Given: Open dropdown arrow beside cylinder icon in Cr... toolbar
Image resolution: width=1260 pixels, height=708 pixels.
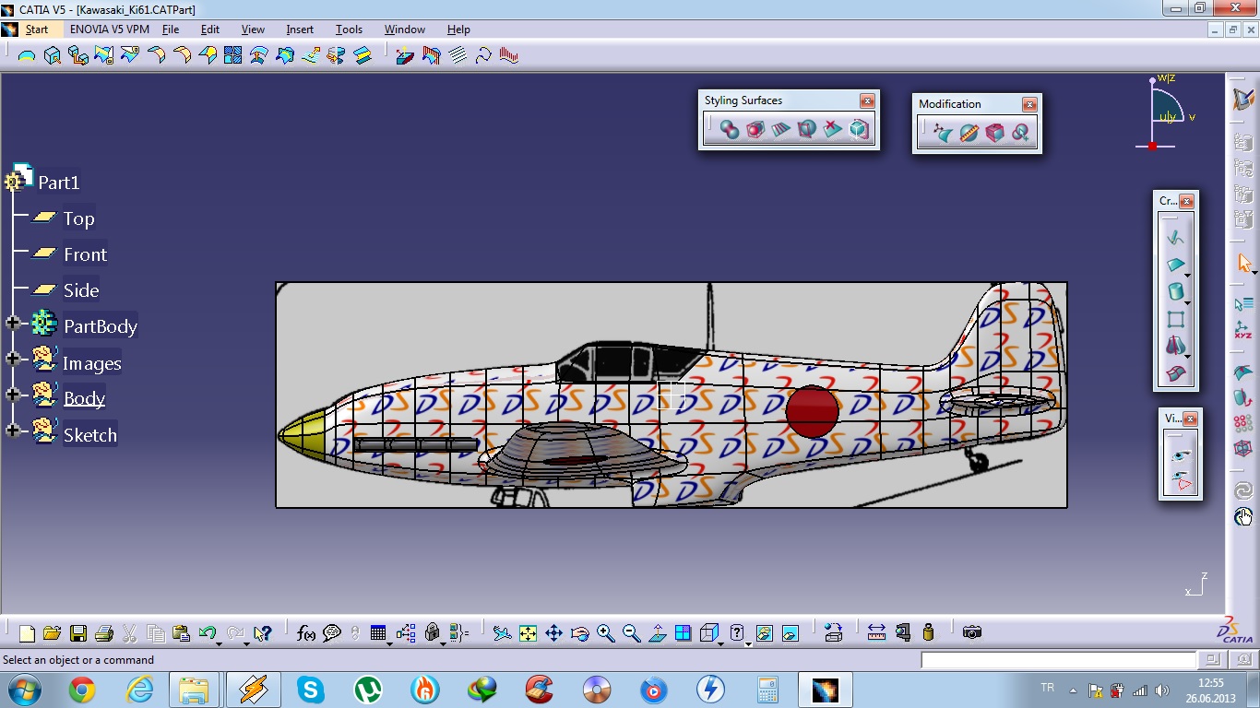Looking at the screenshot, I should 1188,302.
